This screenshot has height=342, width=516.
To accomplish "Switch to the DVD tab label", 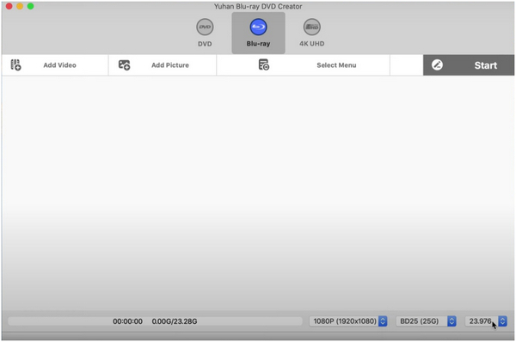I will coord(205,44).
